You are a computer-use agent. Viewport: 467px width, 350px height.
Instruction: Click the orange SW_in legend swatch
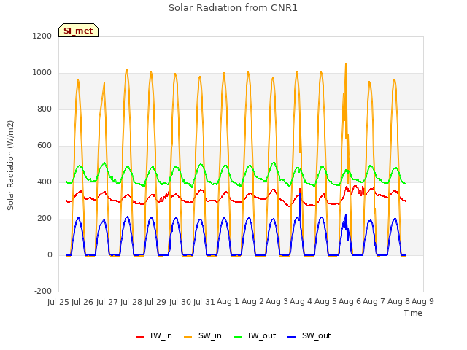click(188, 337)
